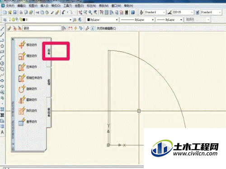Click the Paste icon in toolbar
Image resolution: width=226 pixels, height=169 pixels.
click(x=47, y=12)
